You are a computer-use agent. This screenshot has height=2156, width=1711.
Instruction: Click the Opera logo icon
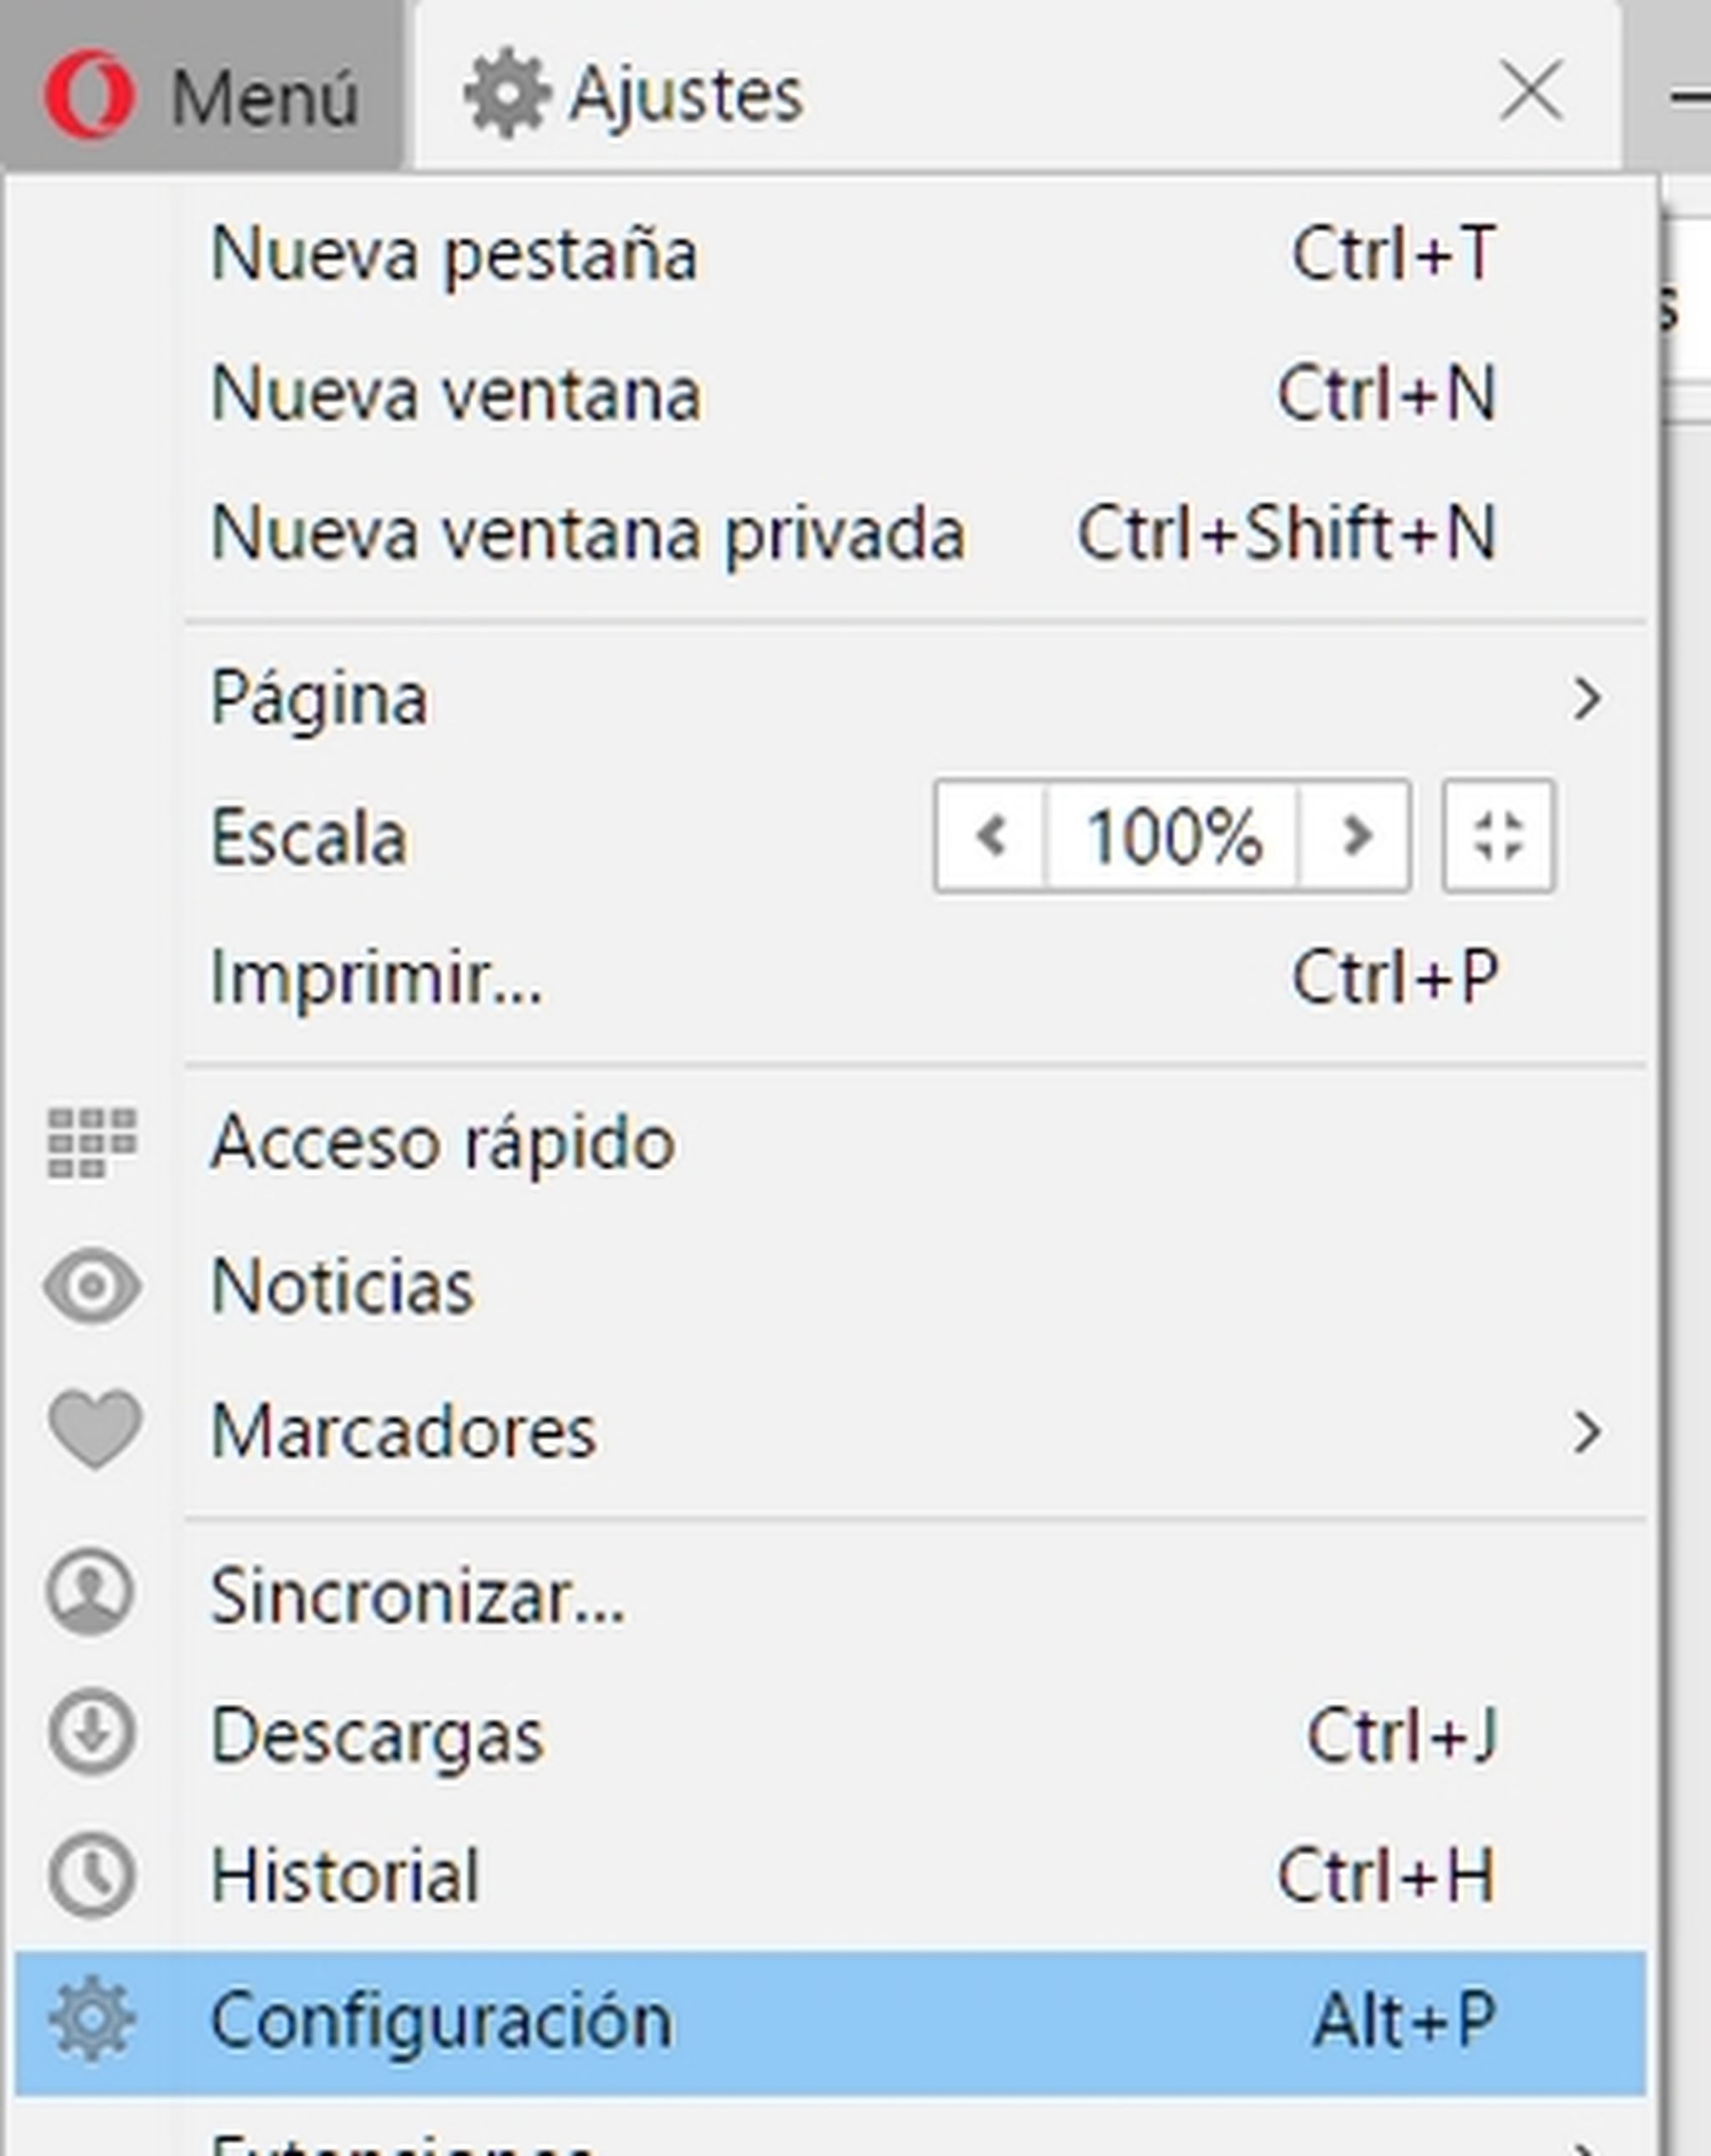click(x=90, y=95)
